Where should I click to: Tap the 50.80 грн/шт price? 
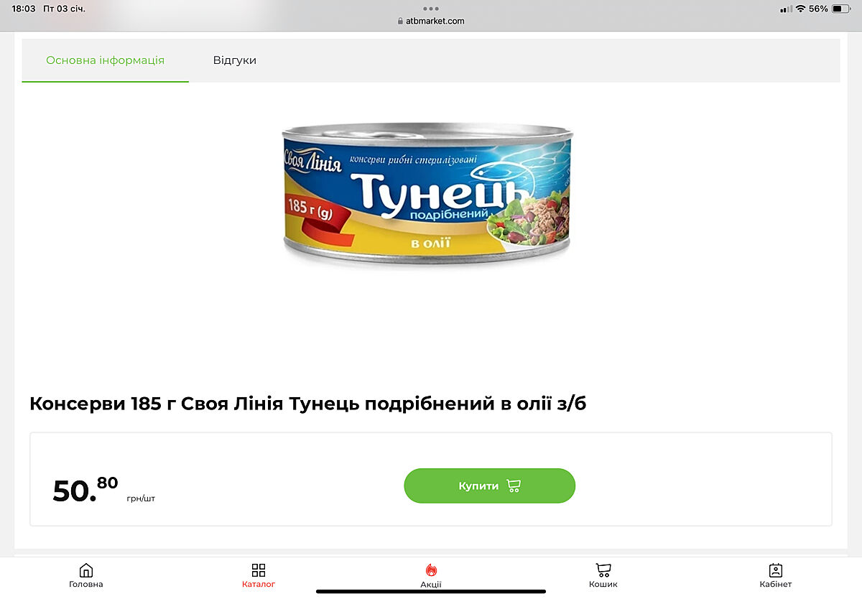tap(104, 490)
